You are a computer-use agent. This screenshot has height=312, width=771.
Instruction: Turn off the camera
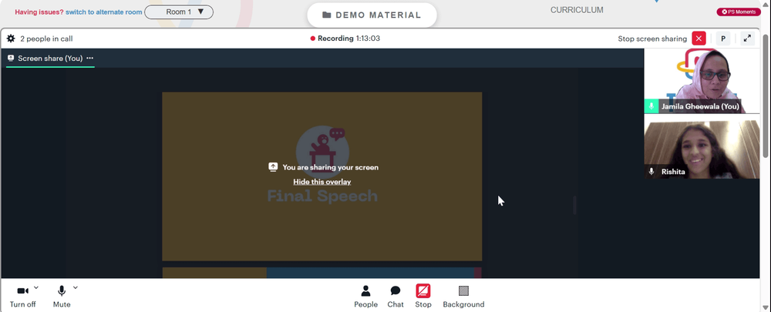(x=22, y=297)
